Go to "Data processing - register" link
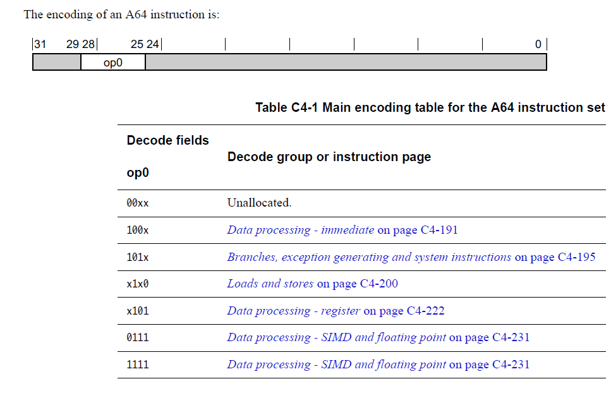This screenshot has width=611, height=398. tap(293, 311)
